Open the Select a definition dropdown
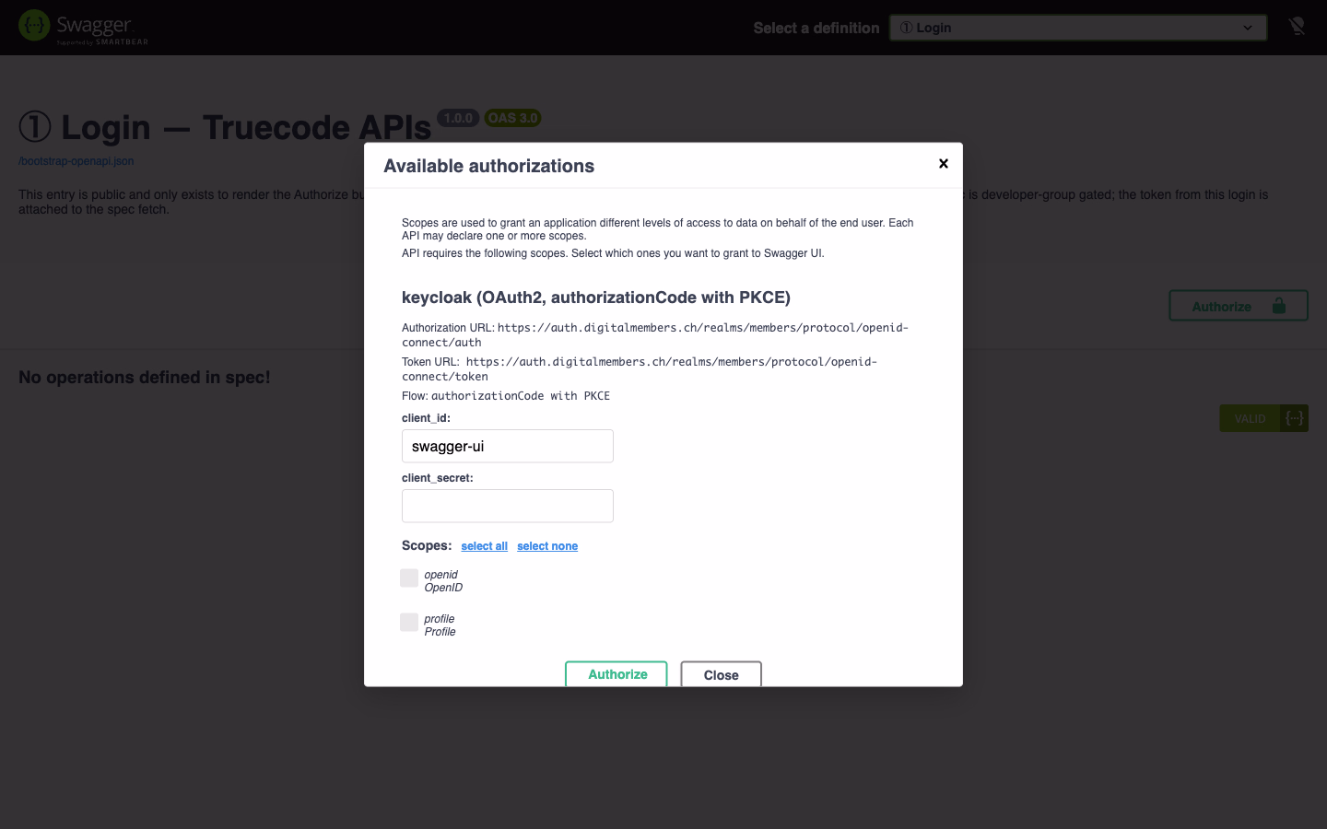This screenshot has height=829, width=1327. pos(1077,28)
